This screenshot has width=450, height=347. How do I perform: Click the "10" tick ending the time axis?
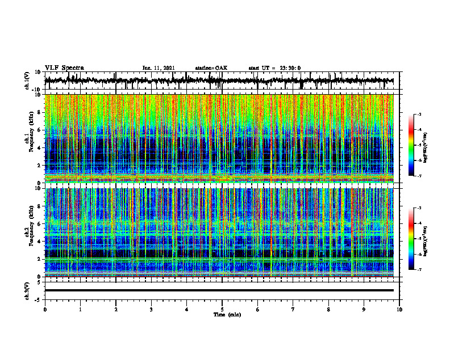point(399,309)
